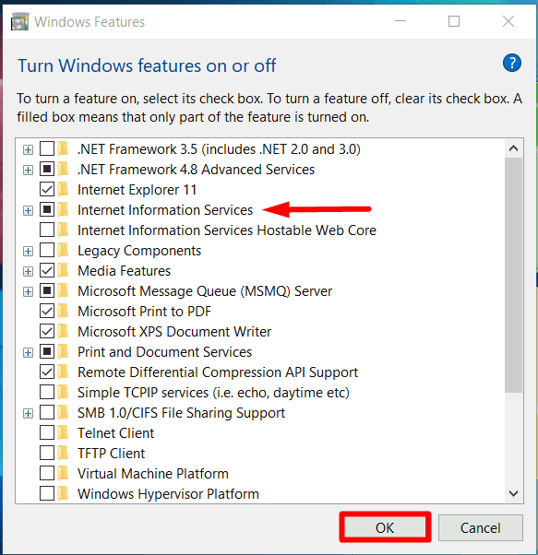
Task: Enable Simple TCPIP services checkbox
Action: point(47,392)
